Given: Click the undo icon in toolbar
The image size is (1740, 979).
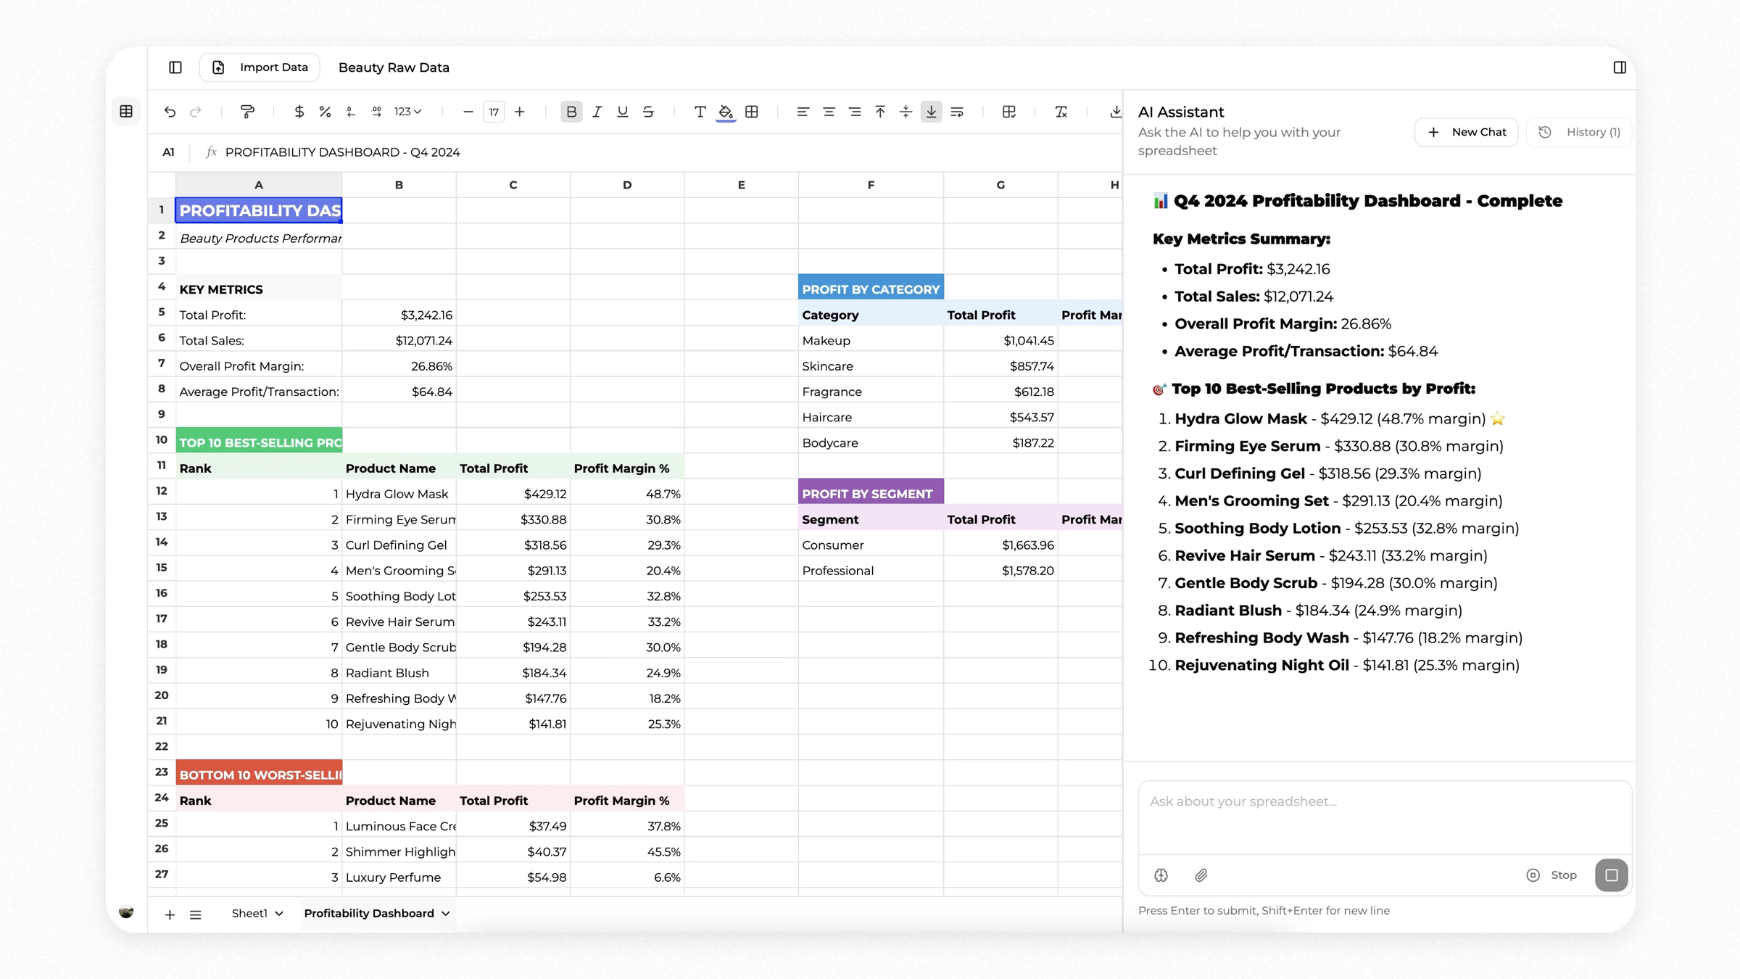Looking at the screenshot, I should coord(170,112).
